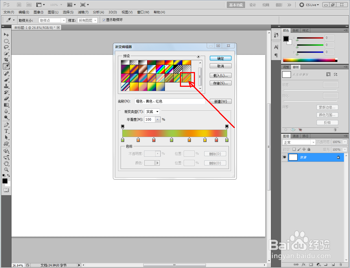Open the History panel icon
The image size is (350, 268).
click(x=276, y=35)
